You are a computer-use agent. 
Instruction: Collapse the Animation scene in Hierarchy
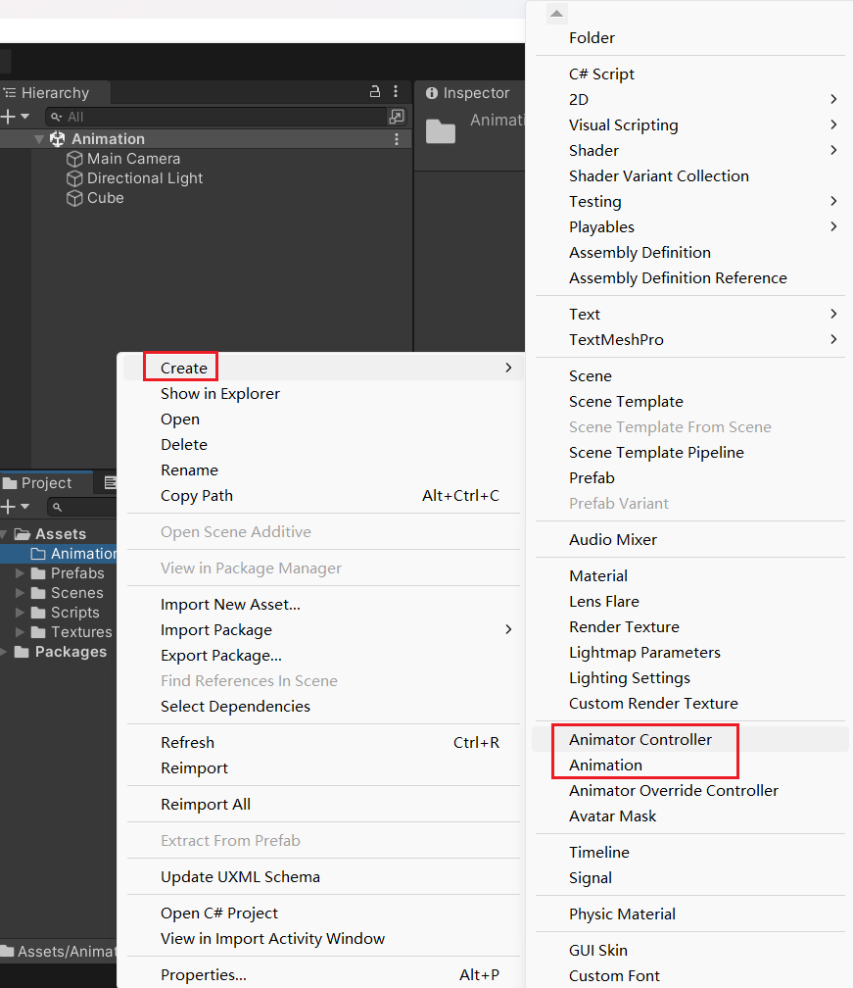[x=39, y=139]
